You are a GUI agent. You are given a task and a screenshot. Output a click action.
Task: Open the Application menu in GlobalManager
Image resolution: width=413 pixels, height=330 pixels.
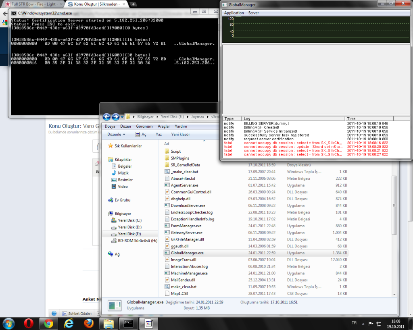pos(234,13)
